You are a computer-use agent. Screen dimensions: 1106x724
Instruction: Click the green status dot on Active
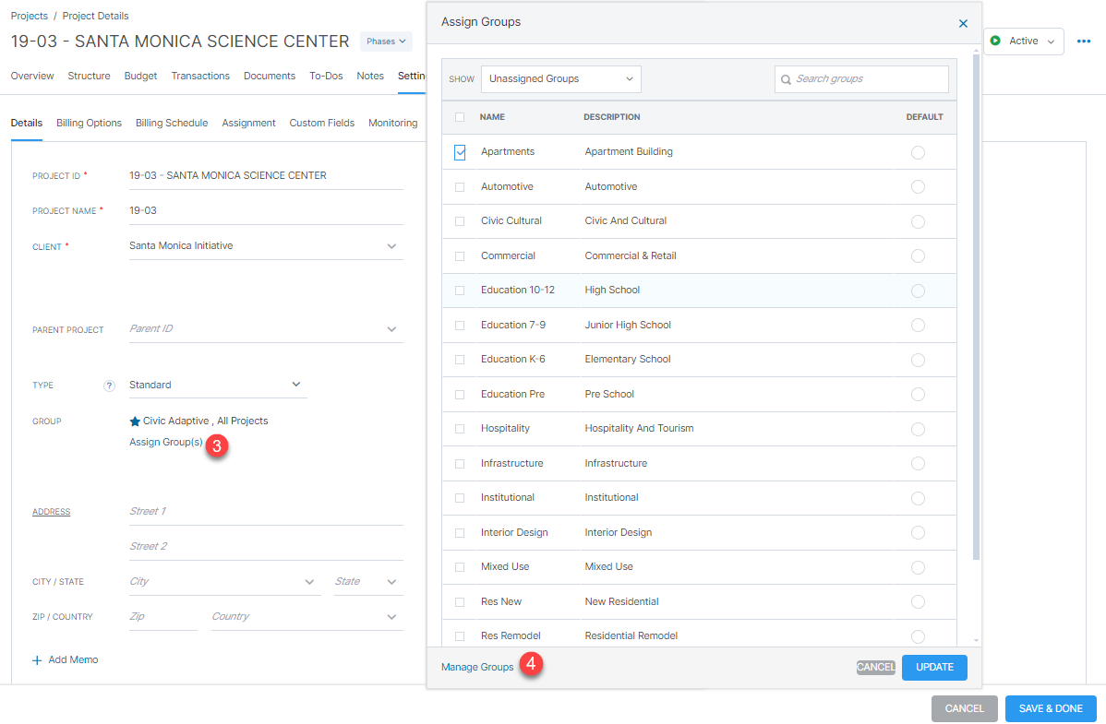pos(996,41)
